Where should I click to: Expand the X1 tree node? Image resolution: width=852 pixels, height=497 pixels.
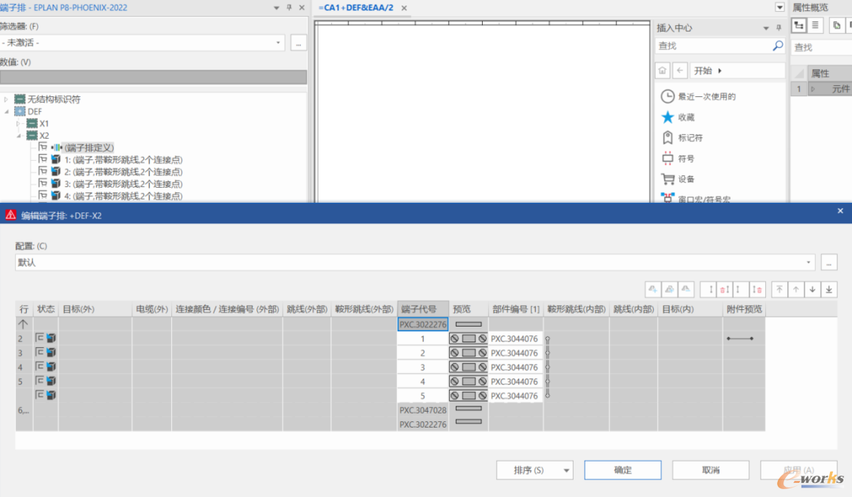pyautogui.click(x=18, y=124)
